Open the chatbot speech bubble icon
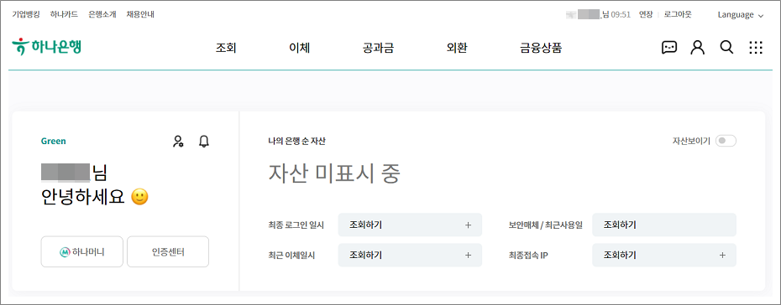This screenshot has height=305, width=781. 669,48
